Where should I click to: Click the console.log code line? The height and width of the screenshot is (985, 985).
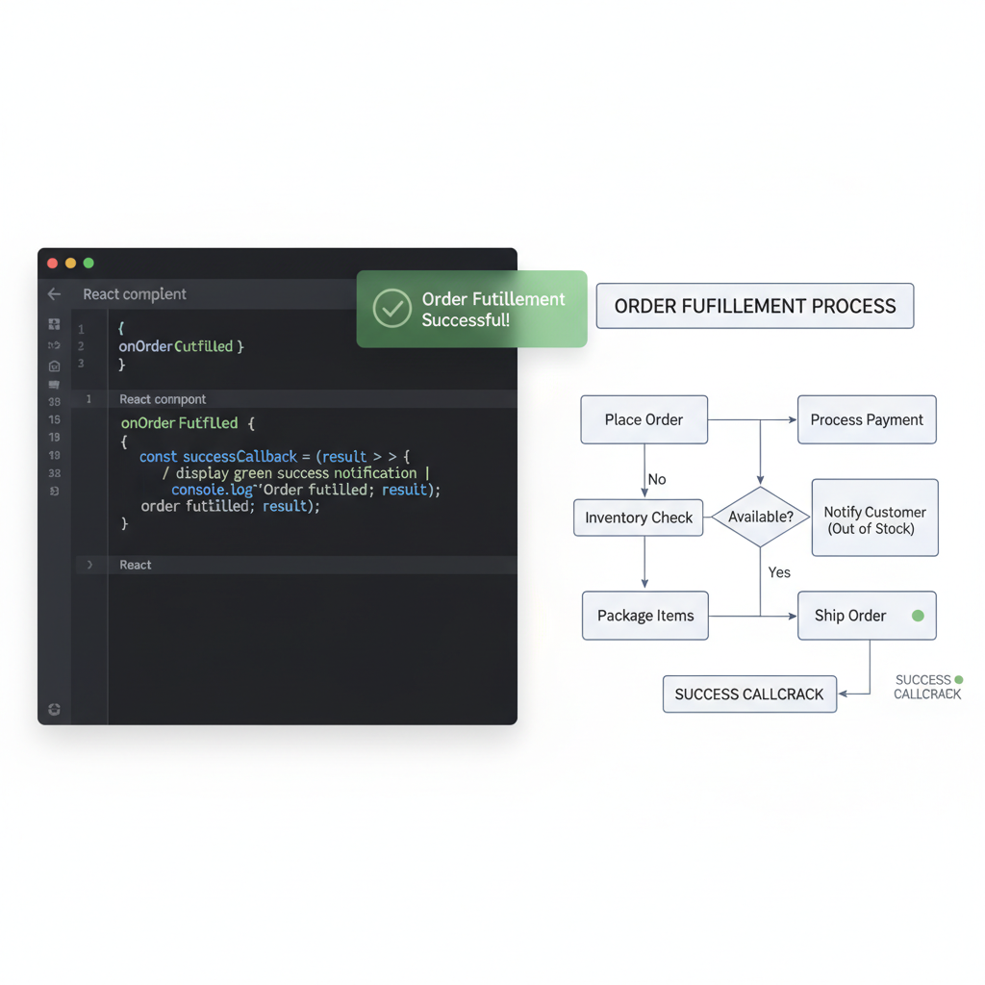click(x=305, y=490)
